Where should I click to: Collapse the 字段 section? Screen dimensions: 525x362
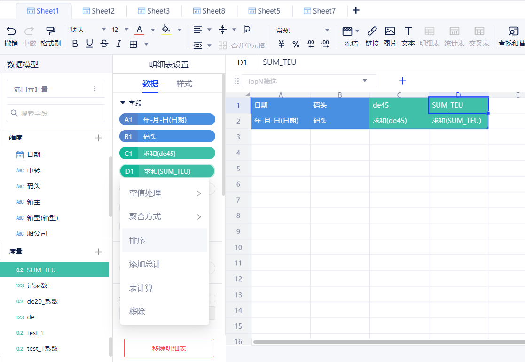[123, 103]
